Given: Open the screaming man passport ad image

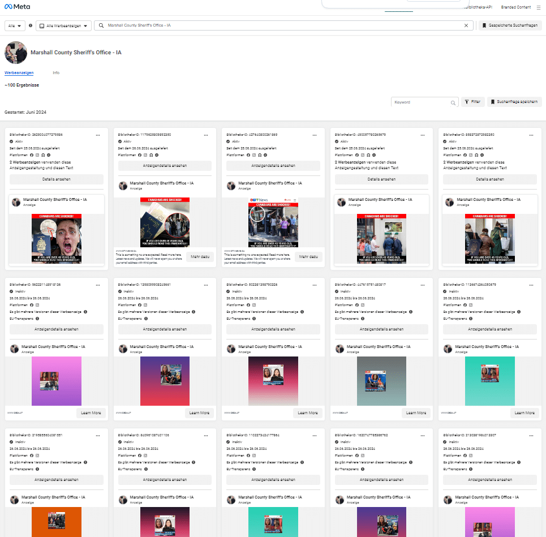Looking at the screenshot, I should tap(57, 239).
